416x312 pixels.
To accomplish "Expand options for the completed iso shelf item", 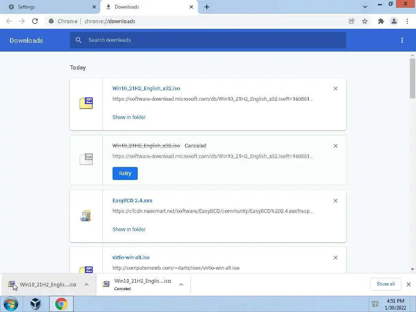I will (x=87, y=284).
